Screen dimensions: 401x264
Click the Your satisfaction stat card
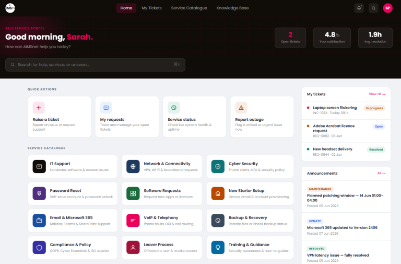[x=332, y=38]
